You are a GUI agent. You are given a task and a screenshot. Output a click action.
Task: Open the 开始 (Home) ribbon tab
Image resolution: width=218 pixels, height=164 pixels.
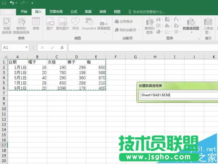[x=24, y=12]
